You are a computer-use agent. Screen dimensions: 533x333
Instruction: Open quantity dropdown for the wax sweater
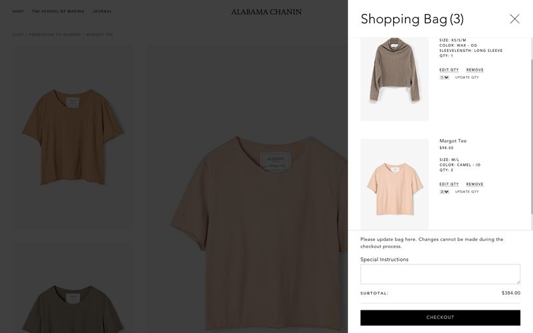pyautogui.click(x=444, y=77)
